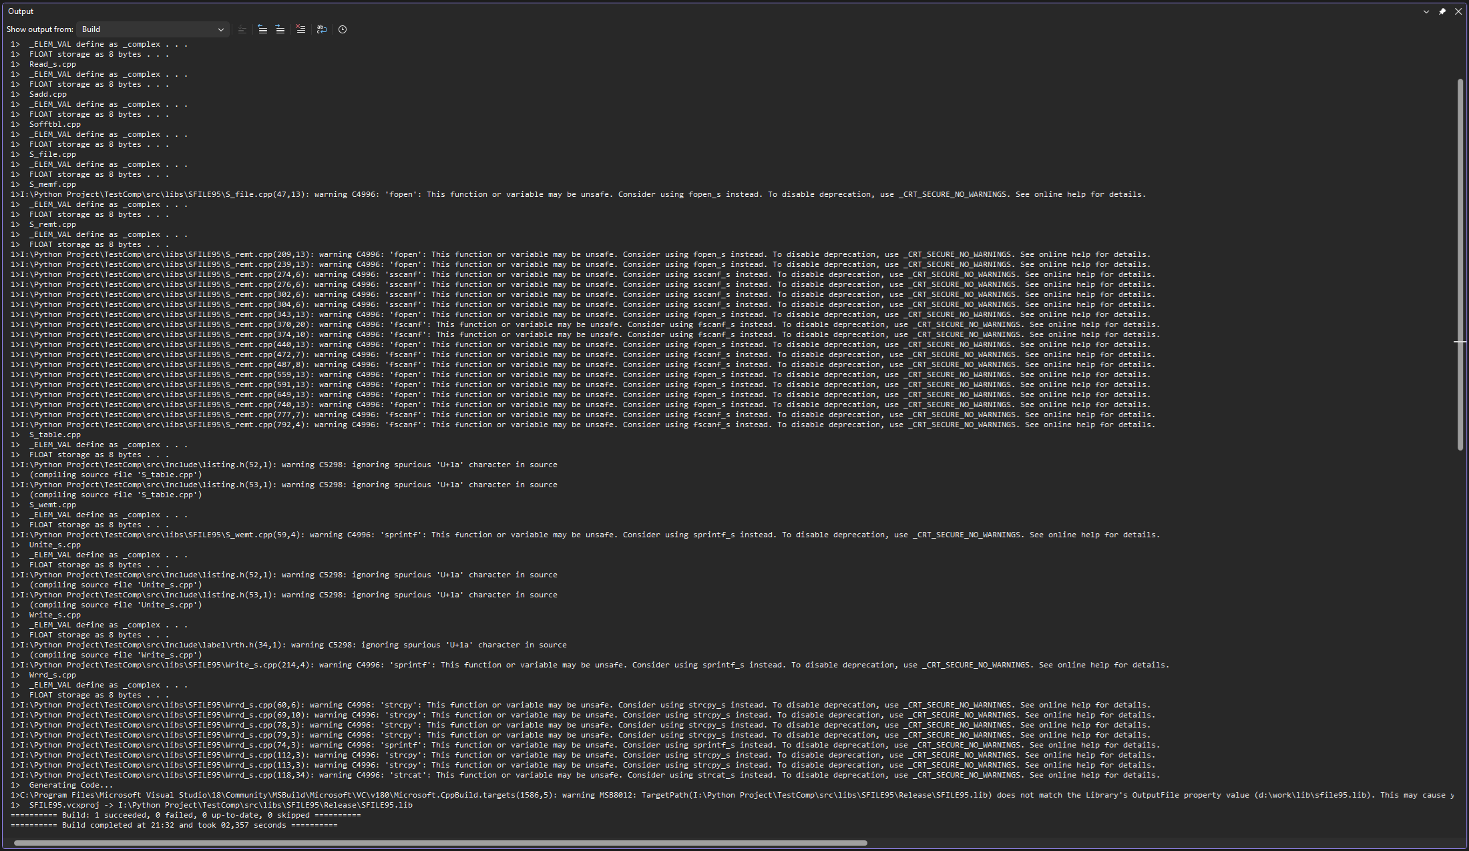Click the disabled Find Message in Code icon
Viewport: 1469px width, 851px height.
pyautogui.click(x=242, y=29)
